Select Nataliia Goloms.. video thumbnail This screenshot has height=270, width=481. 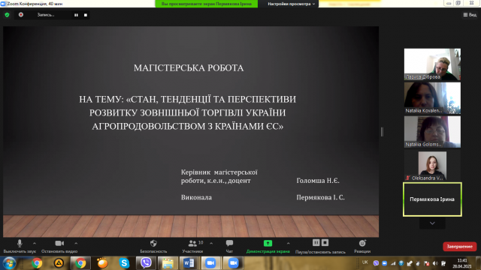point(432,132)
